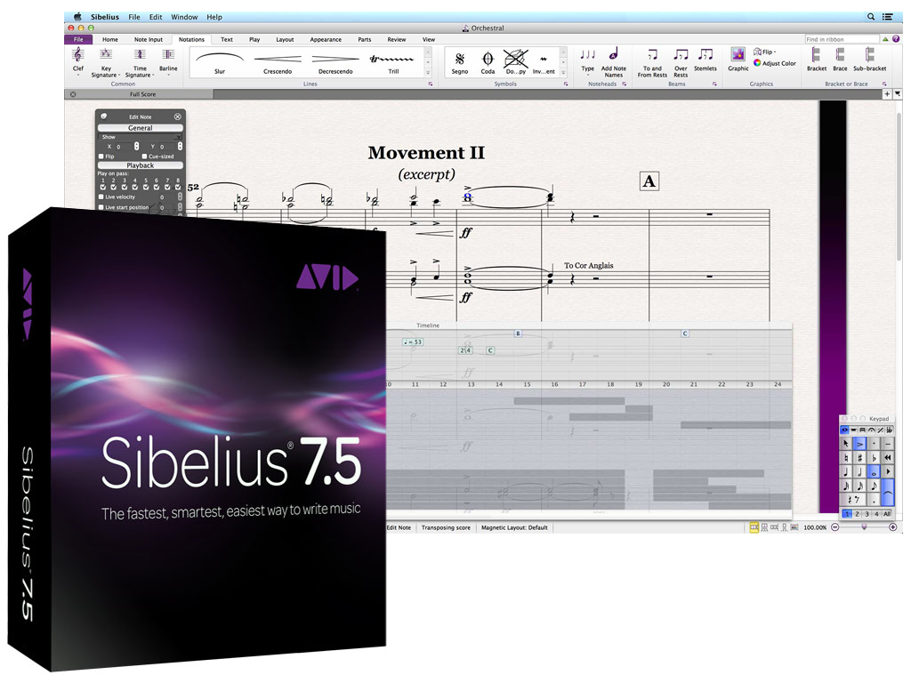Open the Window menu in the menu bar
The width and height of the screenshot is (911, 683).
tap(184, 17)
